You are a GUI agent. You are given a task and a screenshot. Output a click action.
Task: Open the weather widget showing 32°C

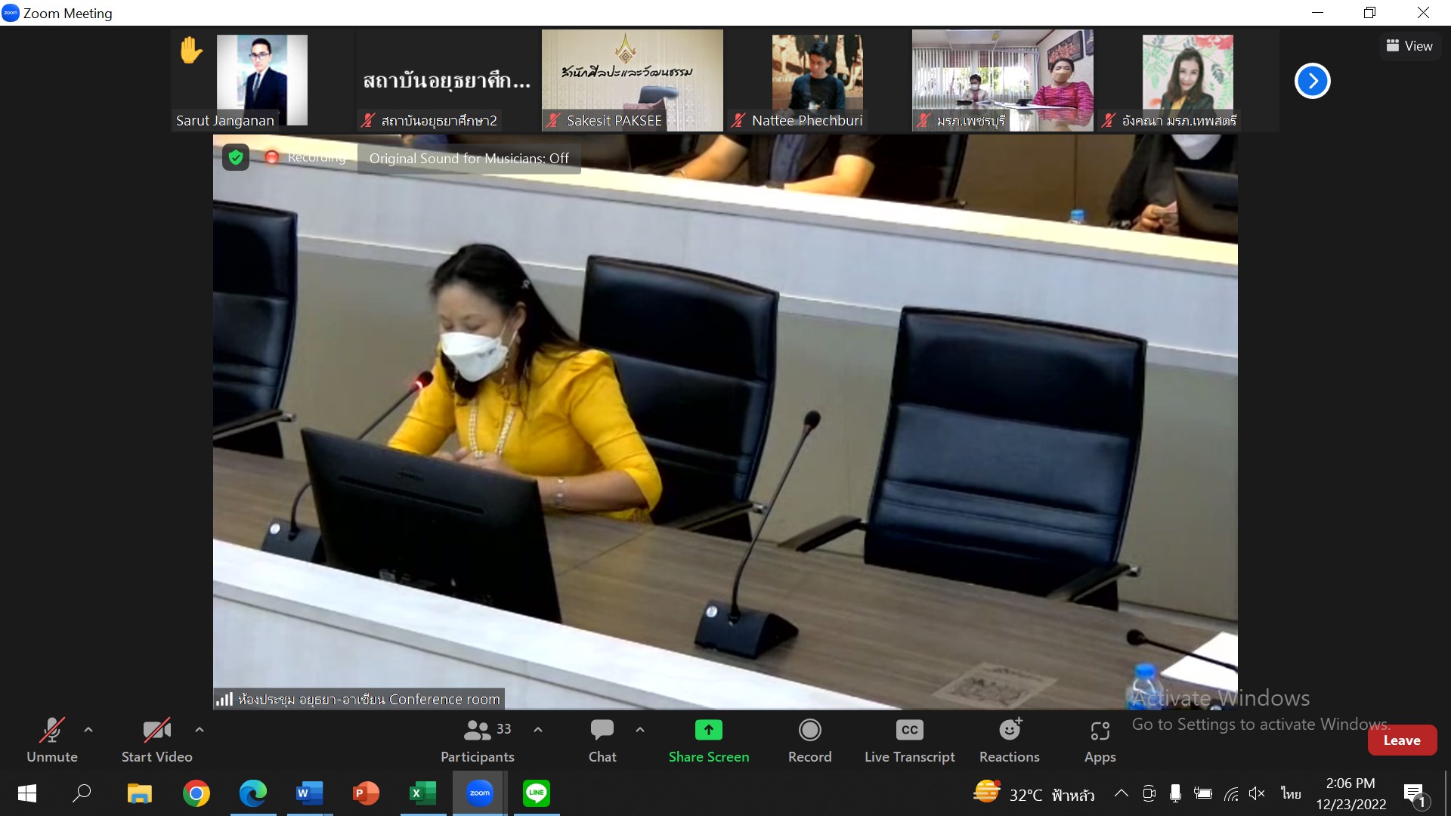point(1034,793)
